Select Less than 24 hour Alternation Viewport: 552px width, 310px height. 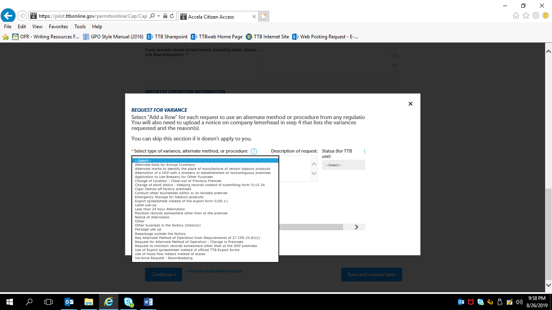point(205,209)
